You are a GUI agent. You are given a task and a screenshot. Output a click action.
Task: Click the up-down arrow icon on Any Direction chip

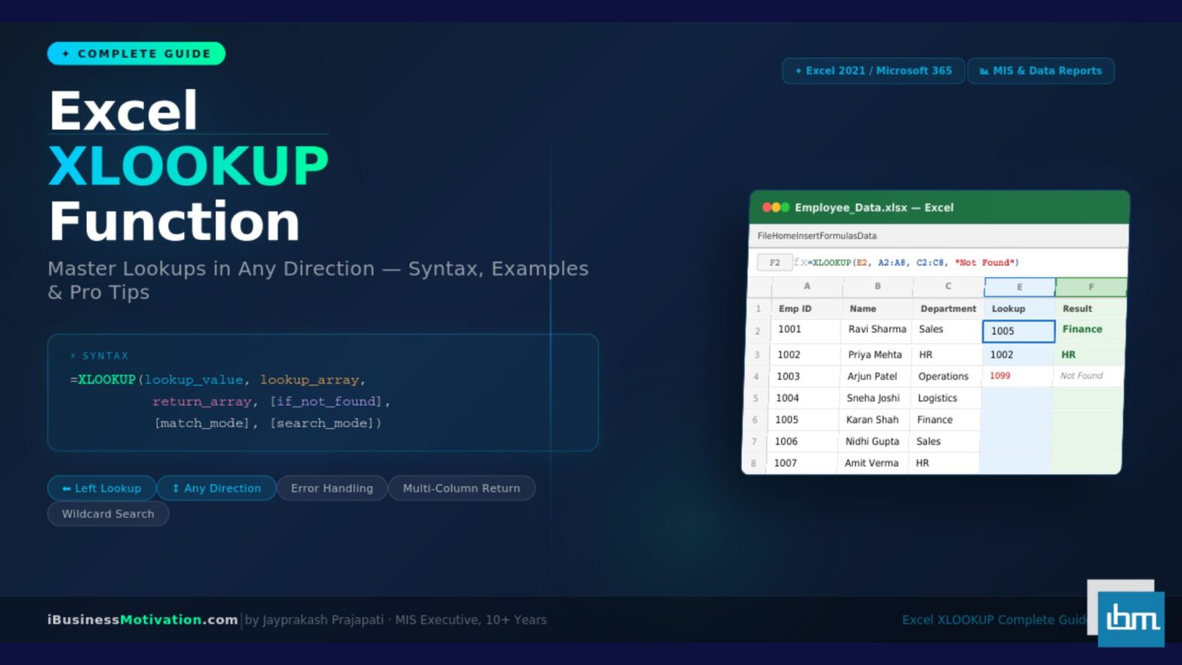(175, 488)
